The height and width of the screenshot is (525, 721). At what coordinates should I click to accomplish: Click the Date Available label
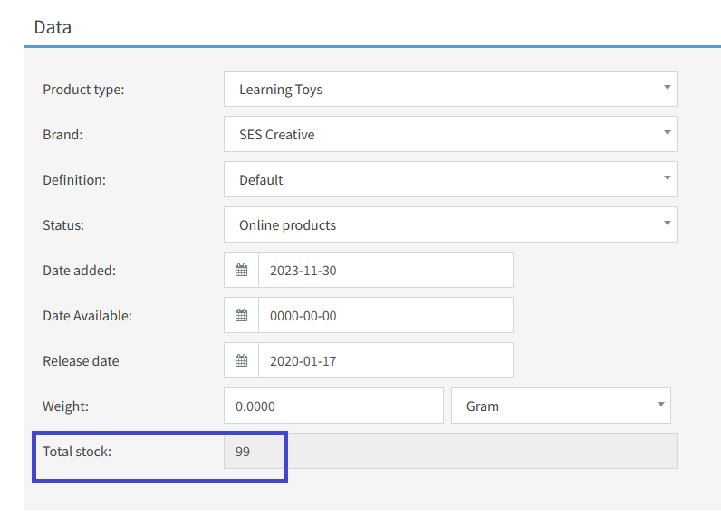pyautogui.click(x=87, y=316)
